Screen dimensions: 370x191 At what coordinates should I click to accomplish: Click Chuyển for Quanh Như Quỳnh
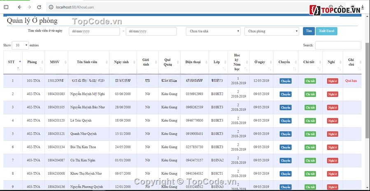pos(286,134)
